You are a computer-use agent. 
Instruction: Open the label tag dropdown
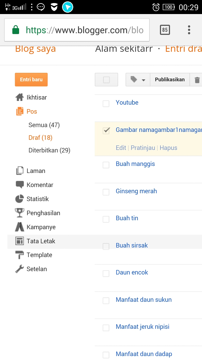point(138,80)
